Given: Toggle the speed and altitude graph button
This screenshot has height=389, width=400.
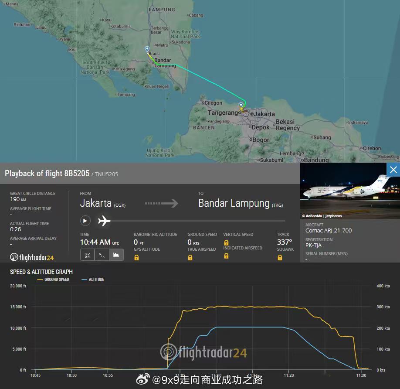Looking at the screenshot, I should pos(116,255).
